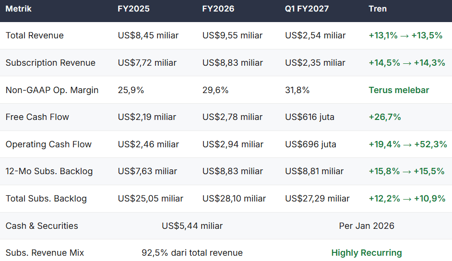
Task: Select the FY2025 column header
Action: point(133,9)
